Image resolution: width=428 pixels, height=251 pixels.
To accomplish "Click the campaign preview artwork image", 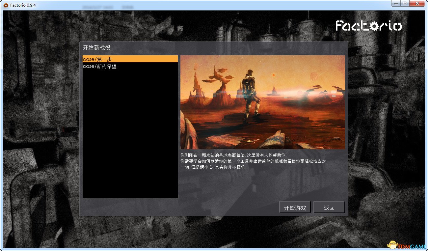I will 263,102.
